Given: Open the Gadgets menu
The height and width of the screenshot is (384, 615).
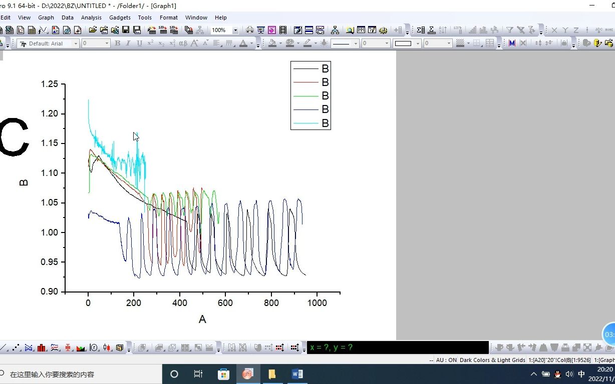Looking at the screenshot, I should tap(120, 17).
